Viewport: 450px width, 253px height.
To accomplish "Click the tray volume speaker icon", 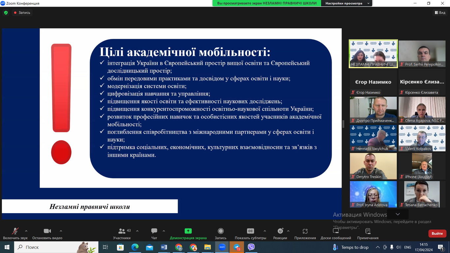I will click(398, 247).
